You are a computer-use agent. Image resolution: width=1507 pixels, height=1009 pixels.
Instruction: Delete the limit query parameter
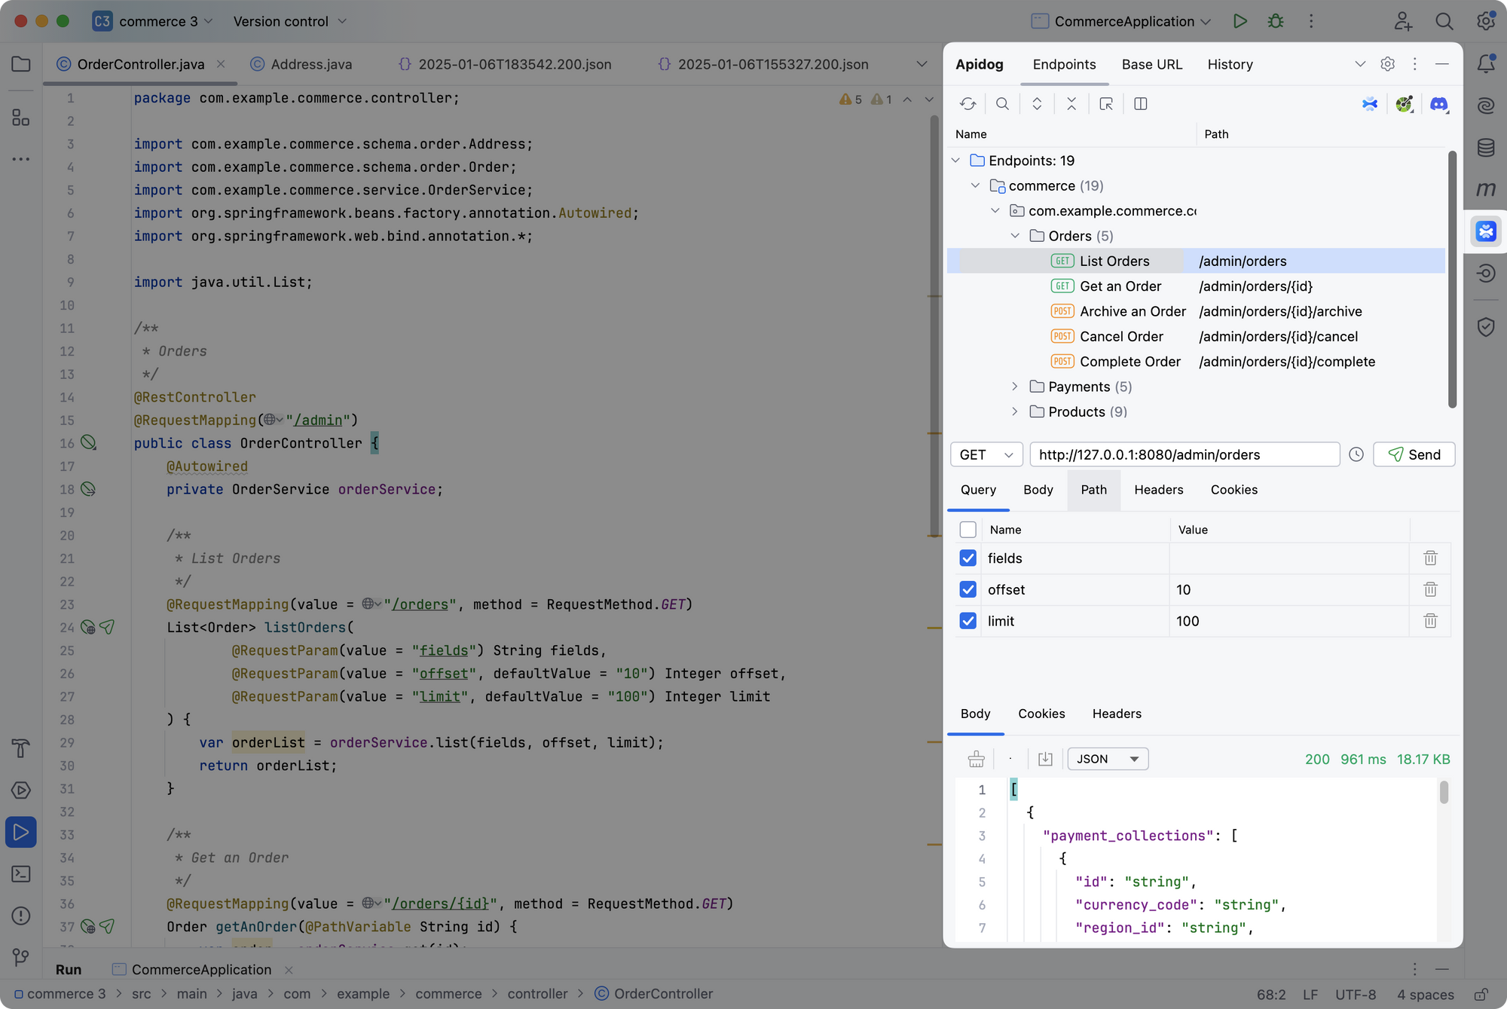coord(1430,621)
